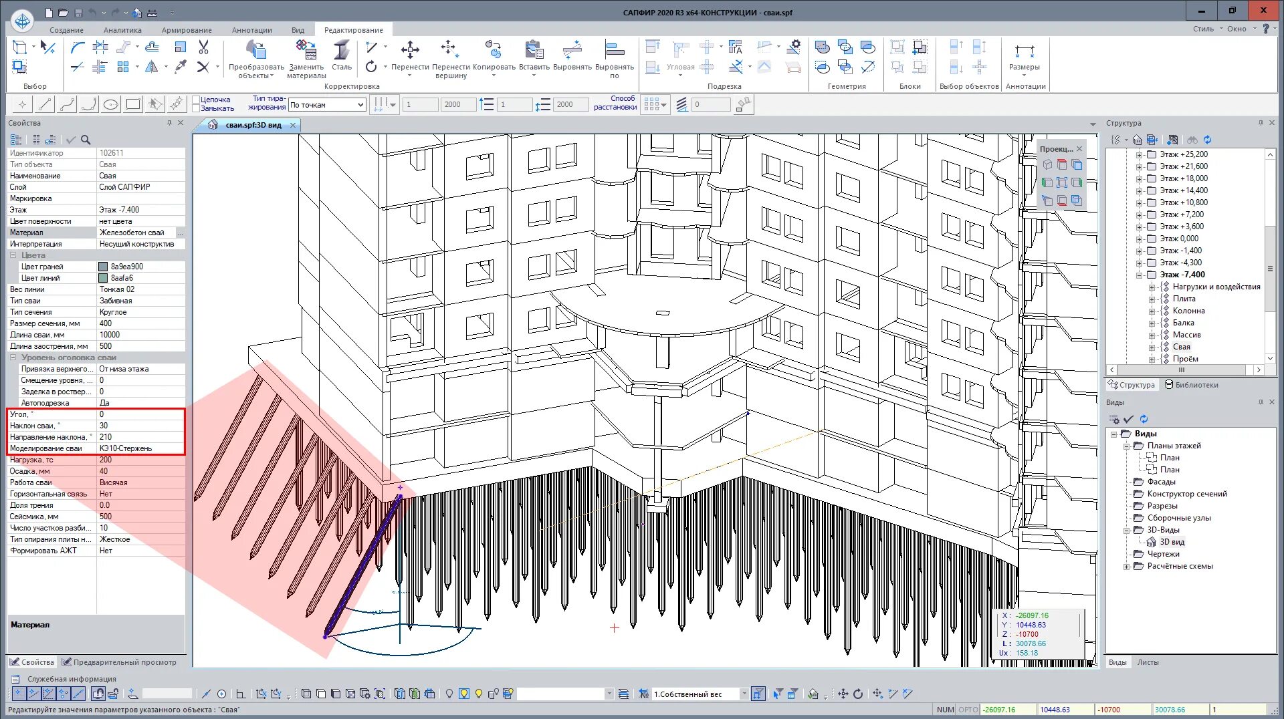This screenshot has height=719, width=1284.
Task: Select the Свая item in structure tree
Action: pos(1181,347)
